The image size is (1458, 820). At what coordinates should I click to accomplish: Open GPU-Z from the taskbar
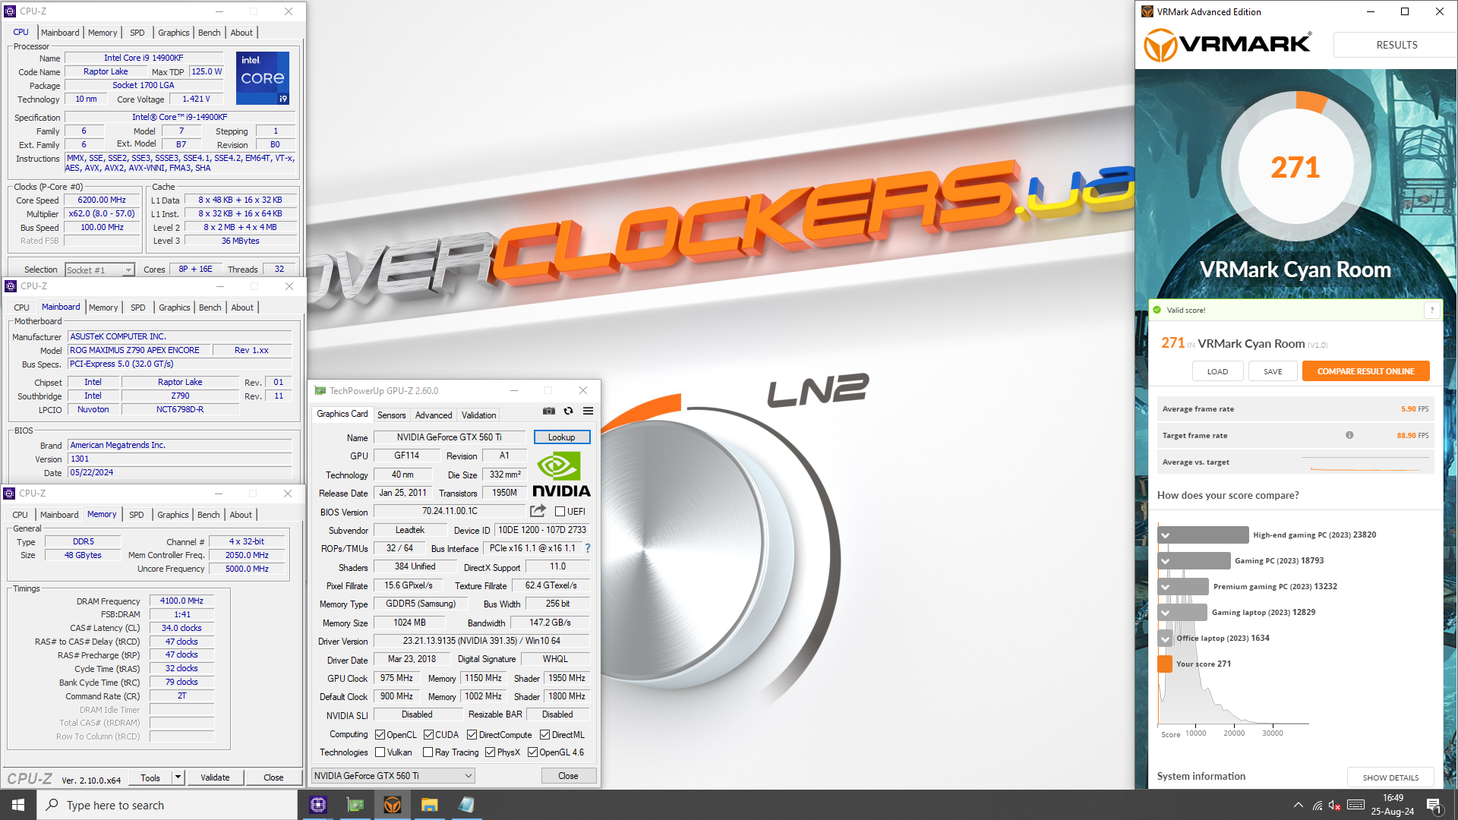tap(355, 805)
